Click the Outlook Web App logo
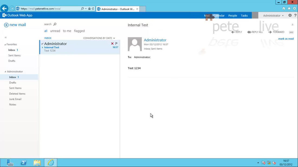298x167 pixels. 17,15
